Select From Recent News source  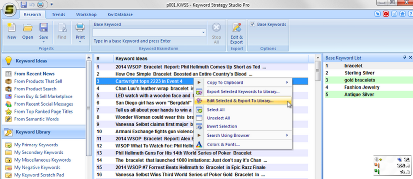pos(34,74)
